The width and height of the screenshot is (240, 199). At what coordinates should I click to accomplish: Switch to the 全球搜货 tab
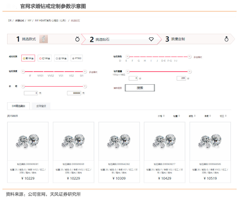(41, 106)
